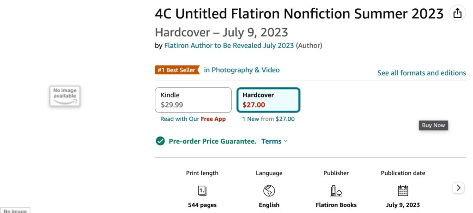Click the green Pre-order guarantee checkmark icon
The image size is (473, 213).
160,141
